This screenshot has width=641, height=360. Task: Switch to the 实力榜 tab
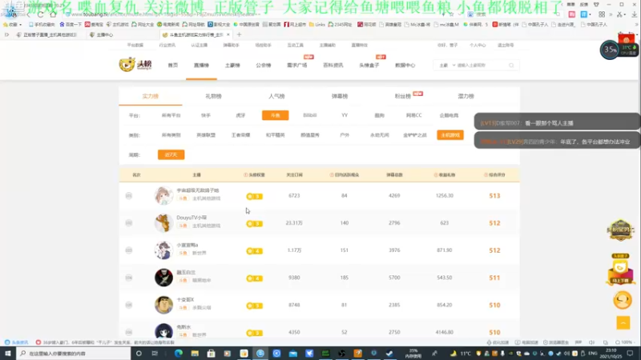(151, 96)
